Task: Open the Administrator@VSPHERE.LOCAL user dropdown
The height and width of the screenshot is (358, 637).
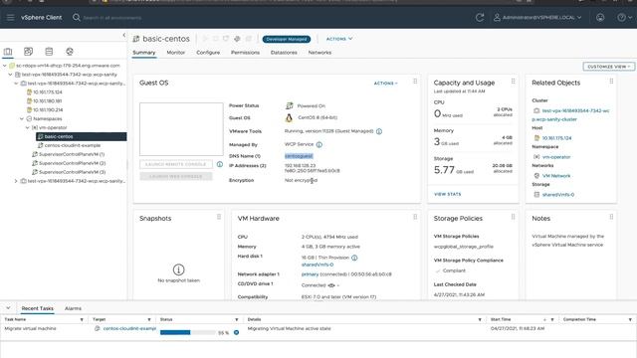Action: point(537,18)
